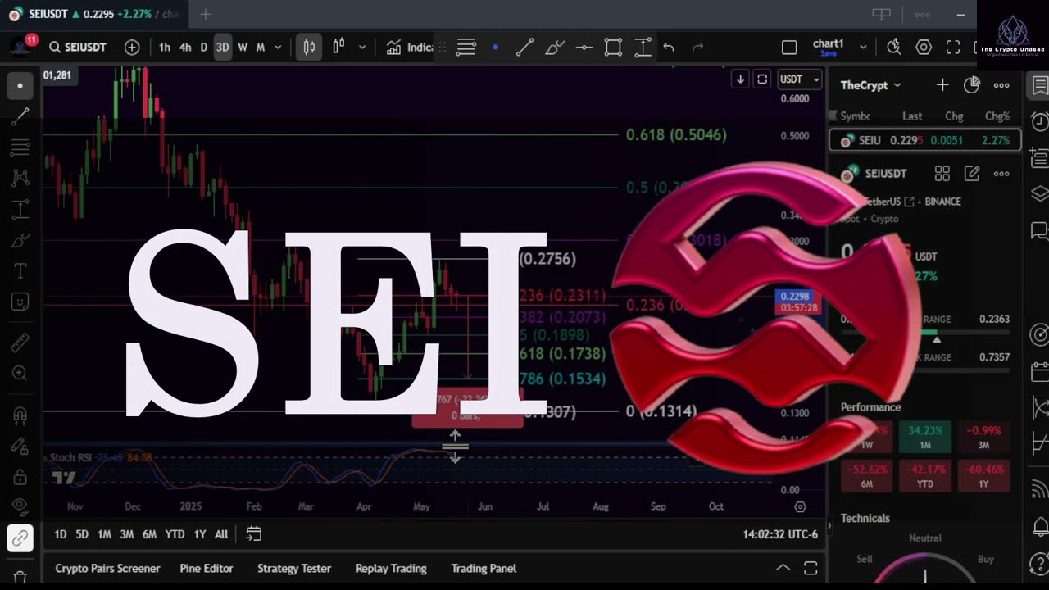Select the All date range

pos(221,534)
